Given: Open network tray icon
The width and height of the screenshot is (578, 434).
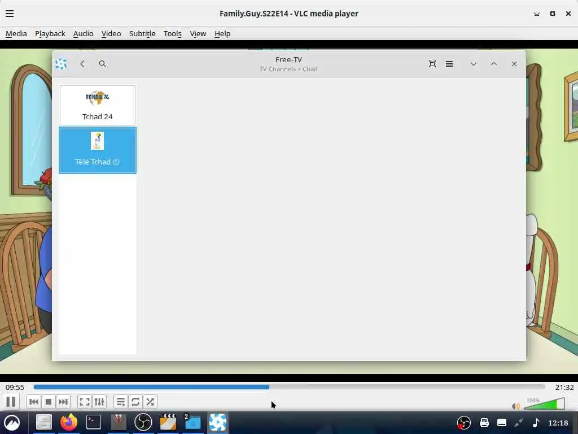Looking at the screenshot, I should pyautogui.click(x=519, y=423).
